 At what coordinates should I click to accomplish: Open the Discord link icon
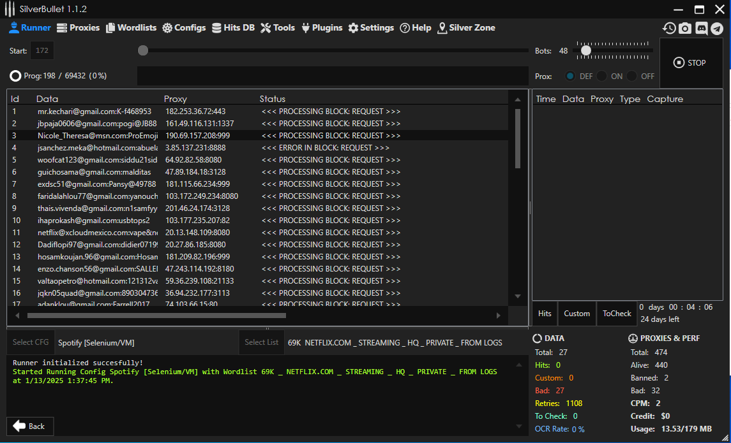701,28
